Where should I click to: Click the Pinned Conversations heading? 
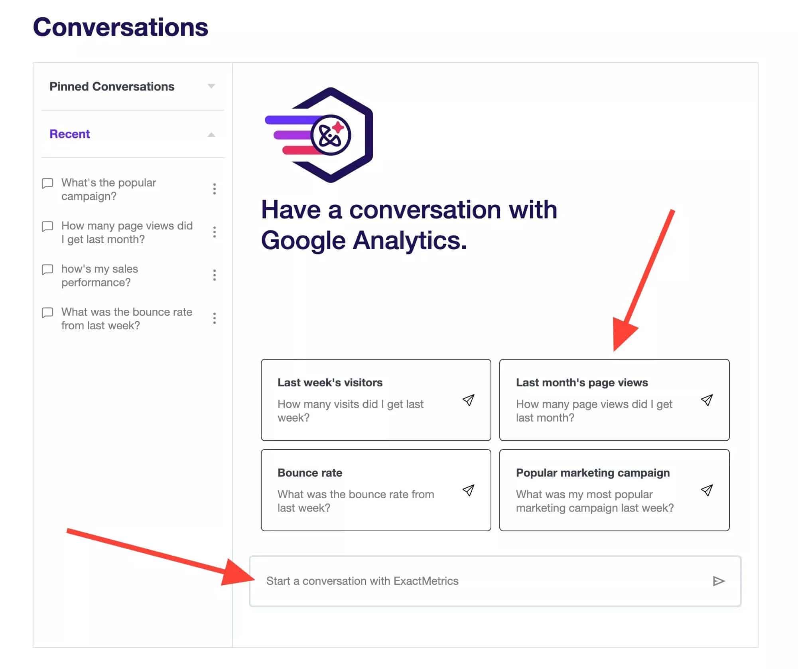tap(112, 87)
